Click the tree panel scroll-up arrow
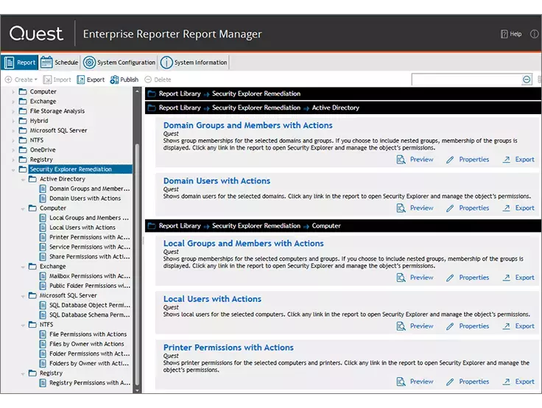542x408 pixels. point(137,91)
